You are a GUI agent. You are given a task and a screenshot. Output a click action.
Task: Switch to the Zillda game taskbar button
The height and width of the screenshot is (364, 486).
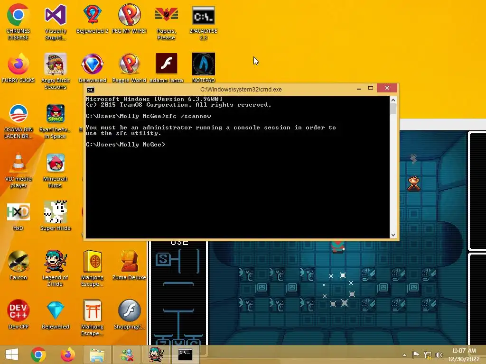pyautogui.click(x=156, y=355)
